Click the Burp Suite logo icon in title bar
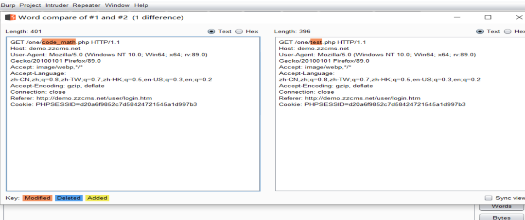Screen dimensions: 525x220 point(10,17)
